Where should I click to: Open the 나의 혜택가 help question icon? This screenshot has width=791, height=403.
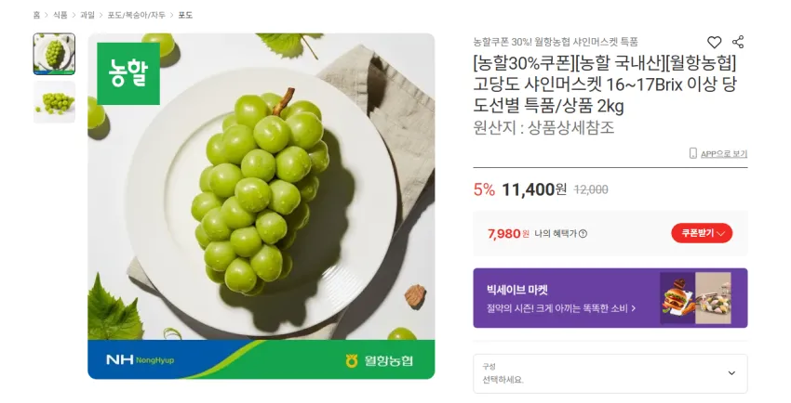(583, 233)
